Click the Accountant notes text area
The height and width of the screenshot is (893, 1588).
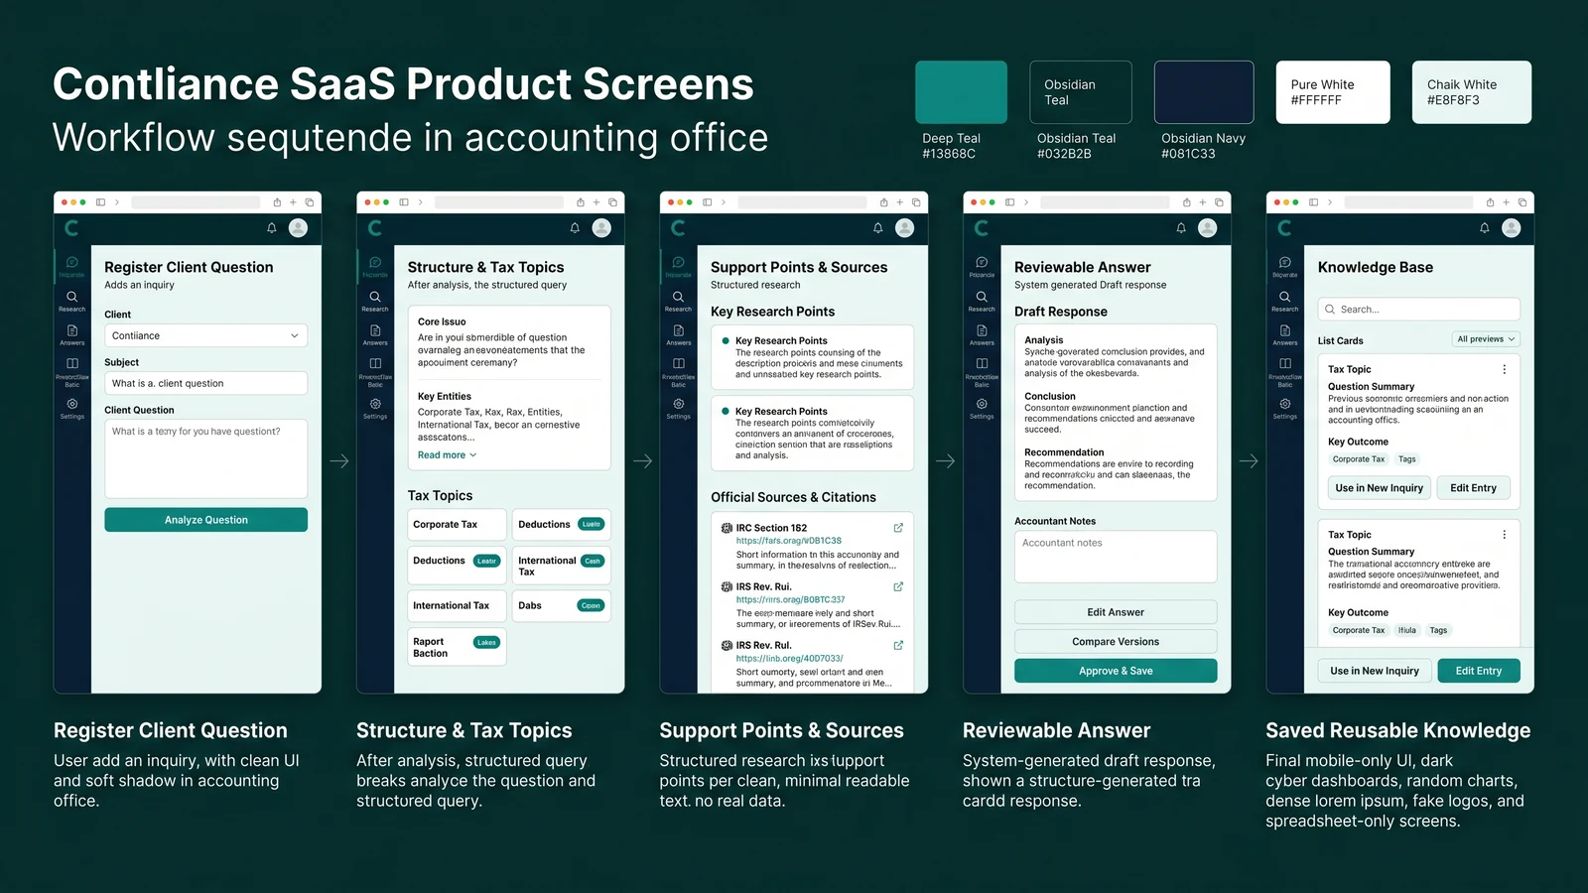1116,557
